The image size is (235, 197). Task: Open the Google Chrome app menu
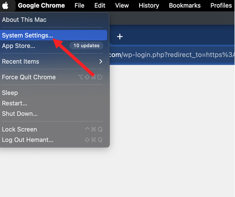click(41, 6)
